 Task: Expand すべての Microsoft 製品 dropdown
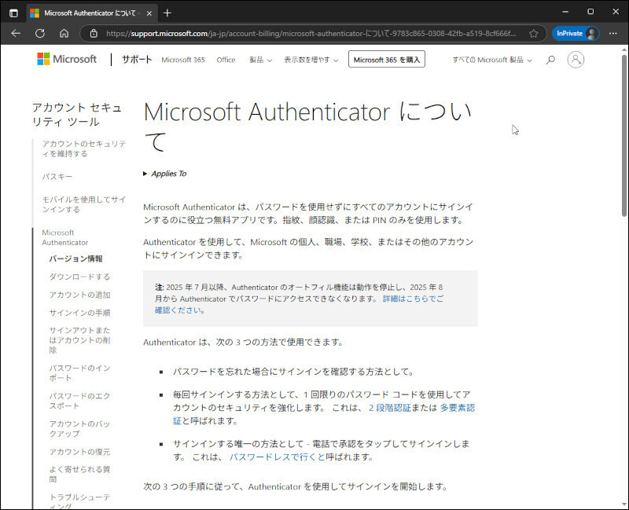[492, 60]
